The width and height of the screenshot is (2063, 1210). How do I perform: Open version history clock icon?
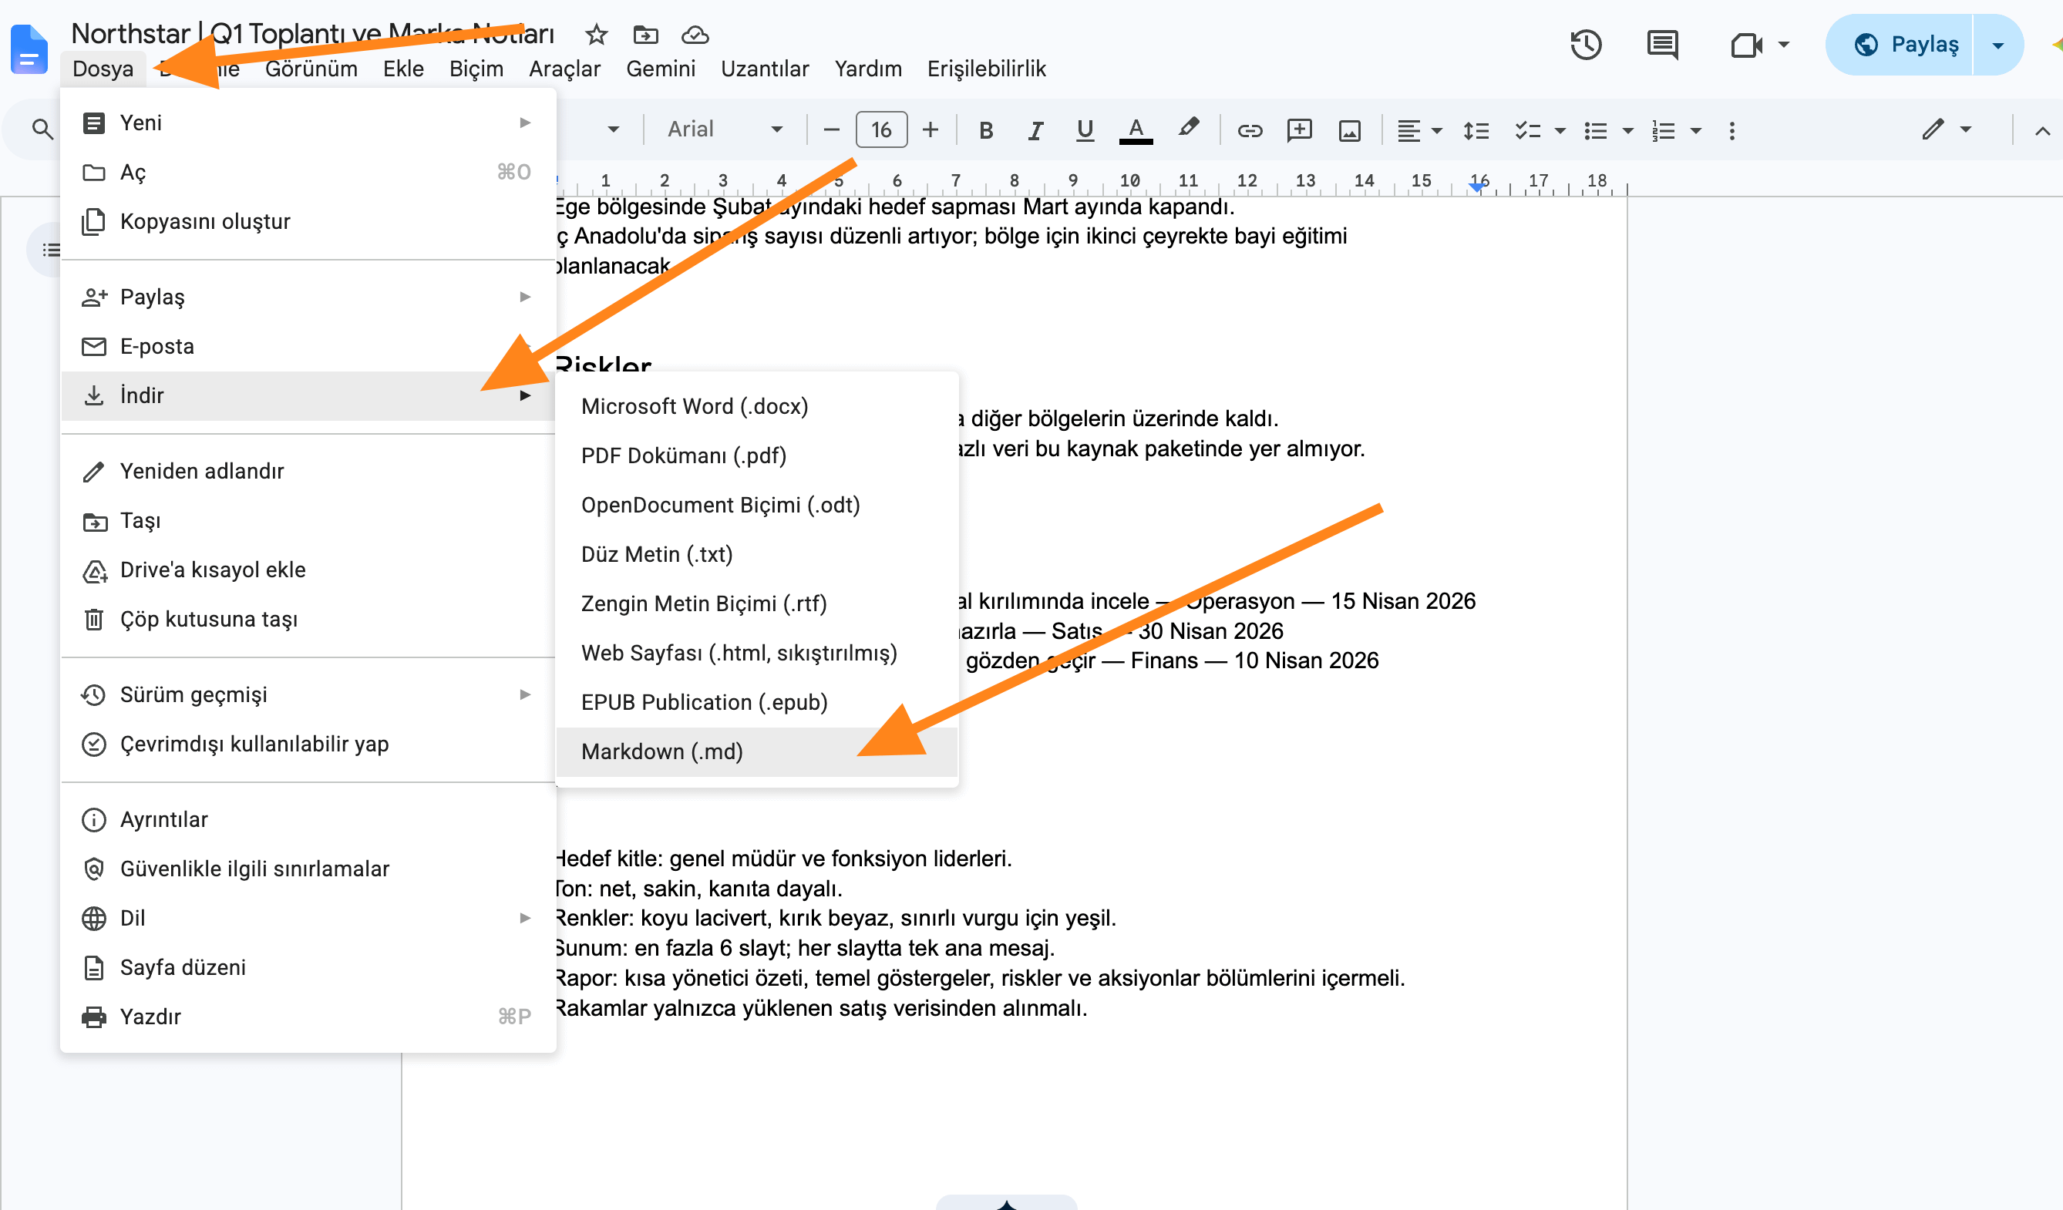click(1586, 44)
